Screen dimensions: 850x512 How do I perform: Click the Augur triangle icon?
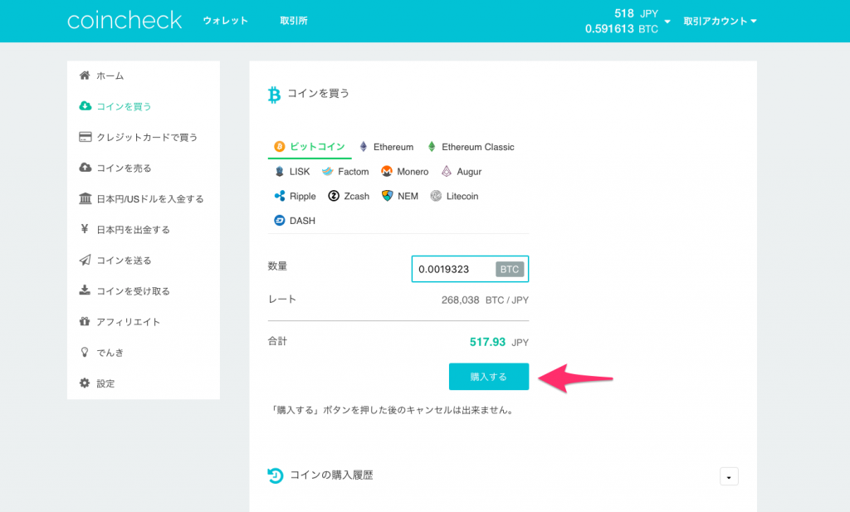pyautogui.click(x=446, y=172)
